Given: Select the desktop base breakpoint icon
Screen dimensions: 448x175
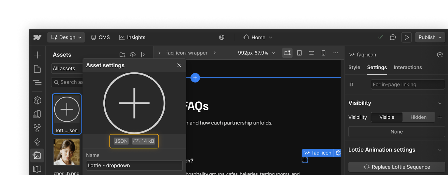Looking at the screenshot, I should coord(287,53).
